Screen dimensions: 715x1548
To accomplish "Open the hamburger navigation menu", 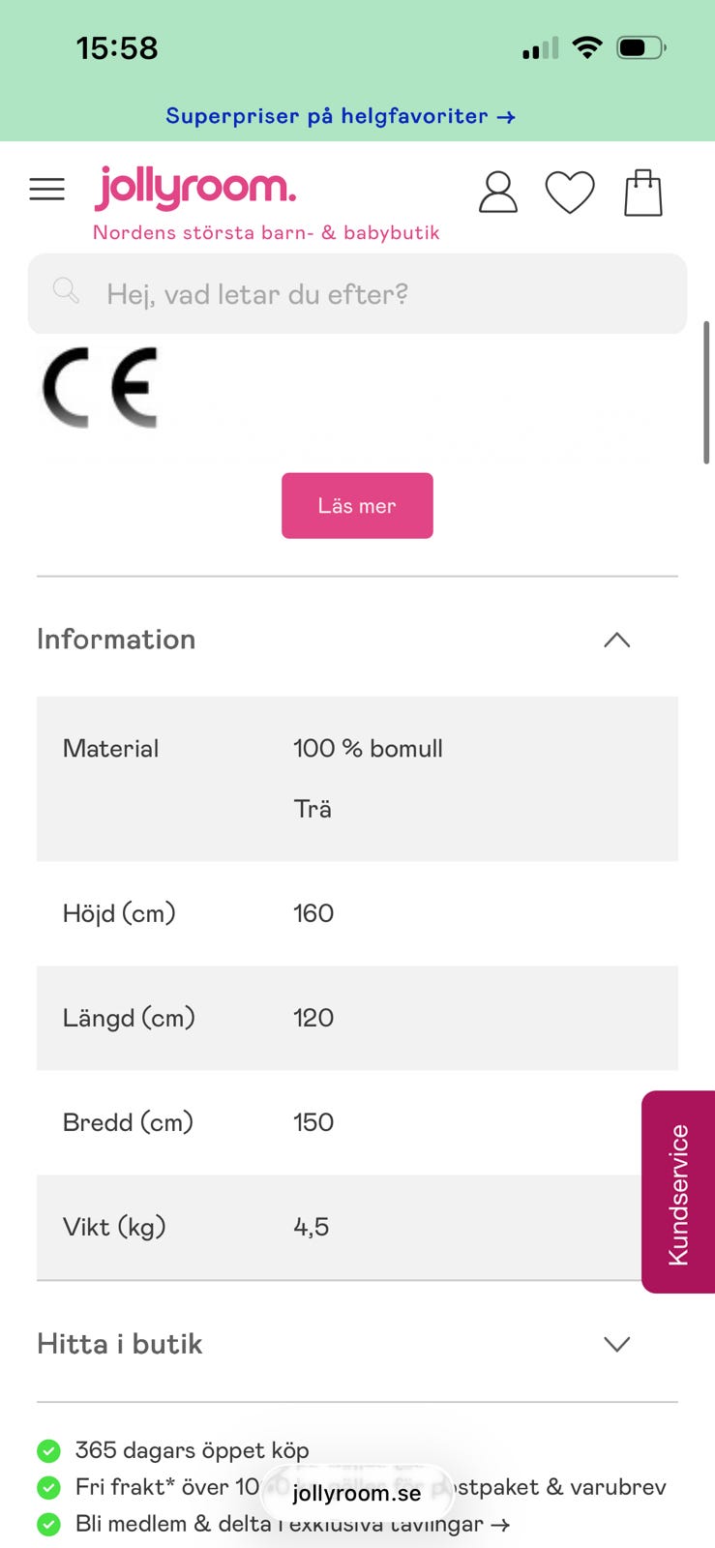I will (47, 189).
